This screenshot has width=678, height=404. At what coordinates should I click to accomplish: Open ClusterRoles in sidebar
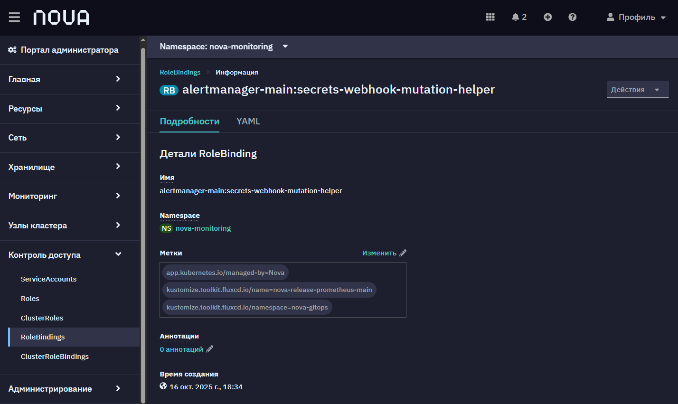tap(42, 318)
